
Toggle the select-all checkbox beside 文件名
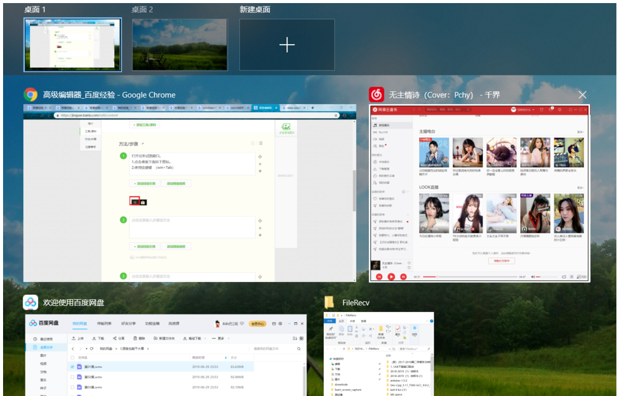click(72, 357)
